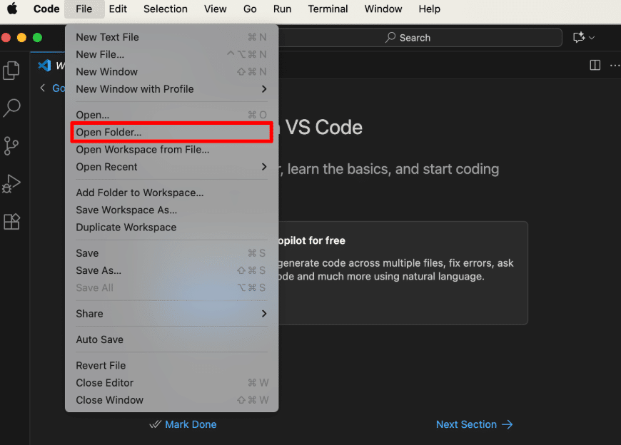Viewport: 621px width, 445px height.
Task: Toggle Auto Save in File menu
Action: coord(171,339)
